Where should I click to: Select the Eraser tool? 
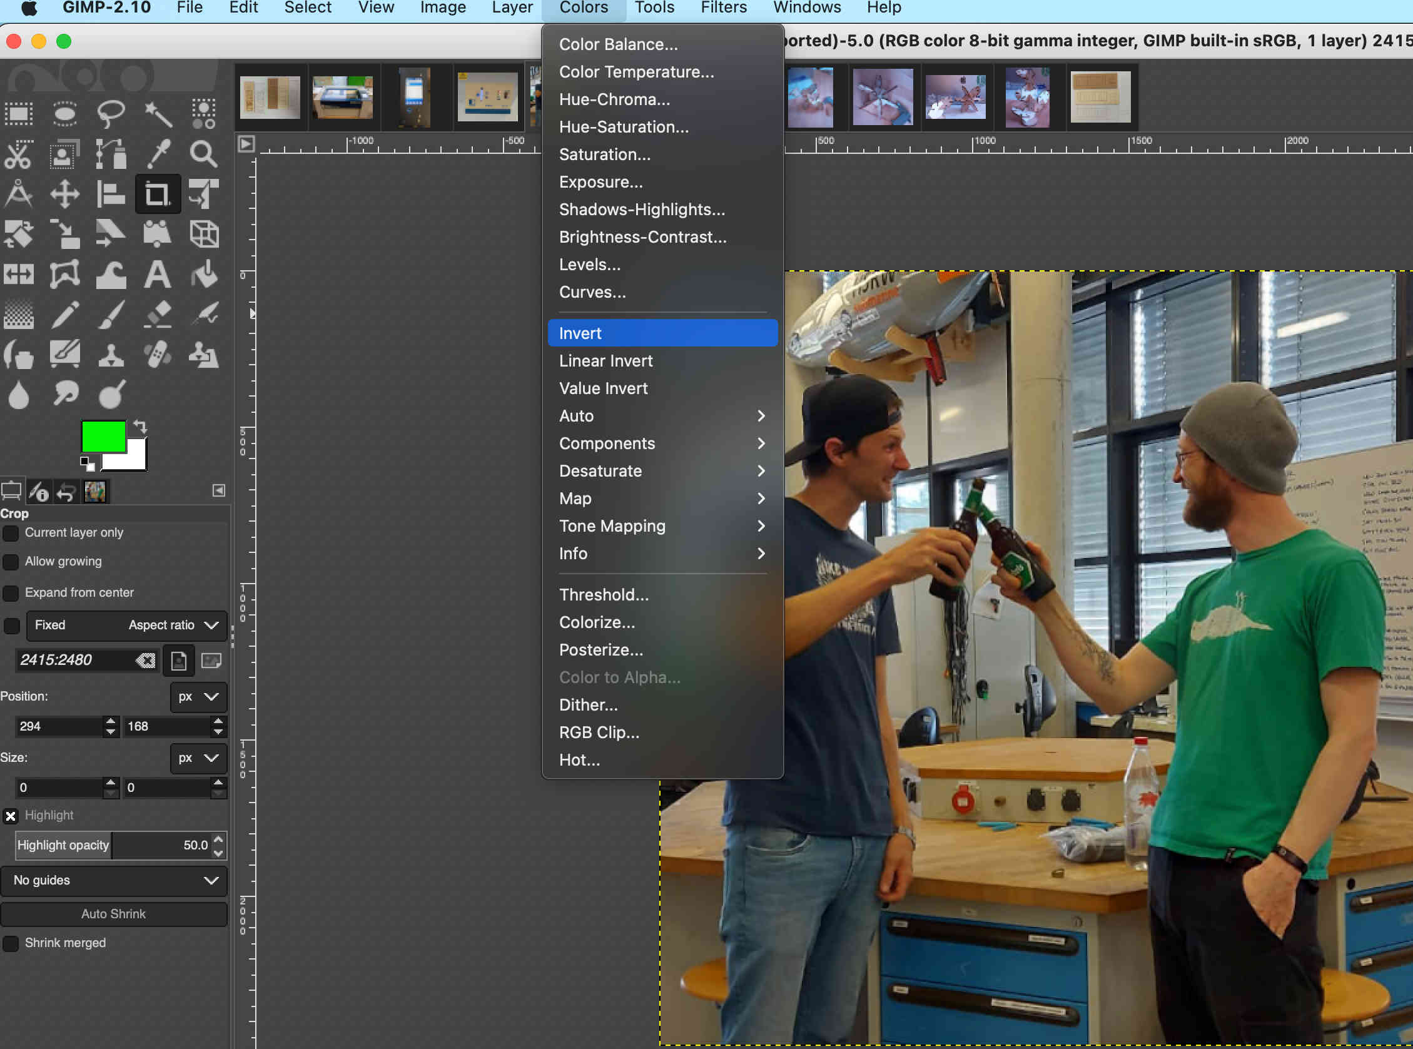pyautogui.click(x=158, y=314)
